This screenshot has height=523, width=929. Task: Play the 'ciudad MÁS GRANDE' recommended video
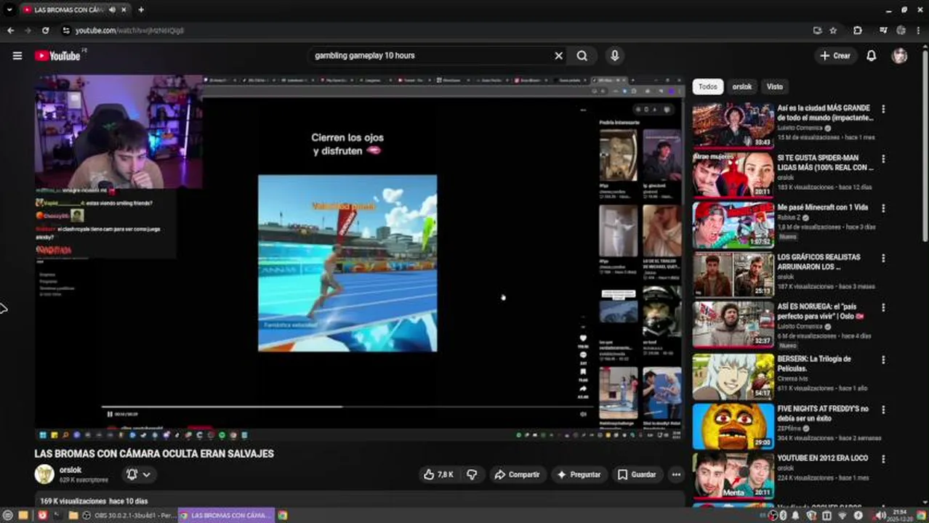point(733,125)
